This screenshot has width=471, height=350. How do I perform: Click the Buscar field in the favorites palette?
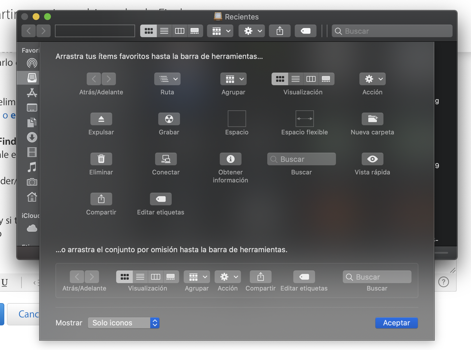[302, 159]
